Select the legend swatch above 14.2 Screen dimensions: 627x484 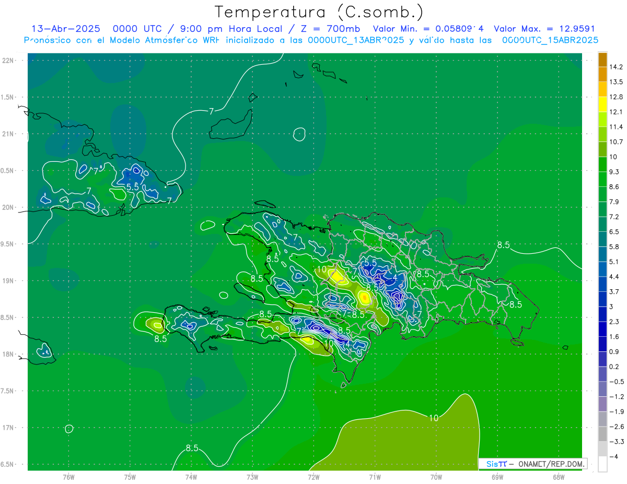[602, 60]
